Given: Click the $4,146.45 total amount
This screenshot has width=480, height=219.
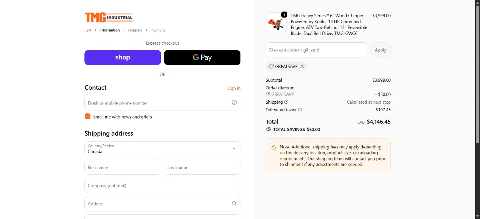Looking at the screenshot, I should (379, 122).
